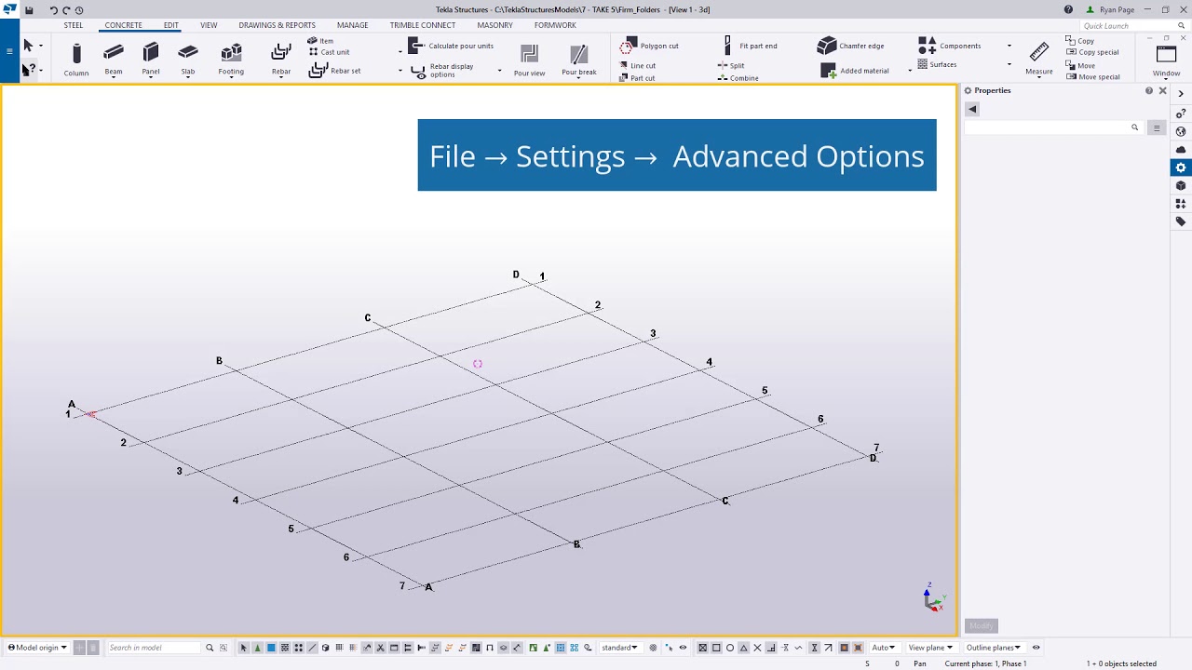Click the Search in model field
Screen dimensions: 1192x670
(153, 648)
